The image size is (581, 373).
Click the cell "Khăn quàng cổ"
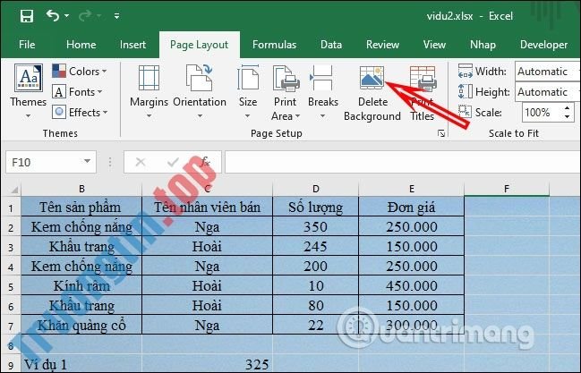tap(81, 325)
